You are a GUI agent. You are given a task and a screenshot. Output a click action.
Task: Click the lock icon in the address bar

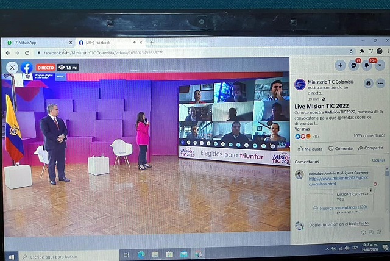[39, 53]
